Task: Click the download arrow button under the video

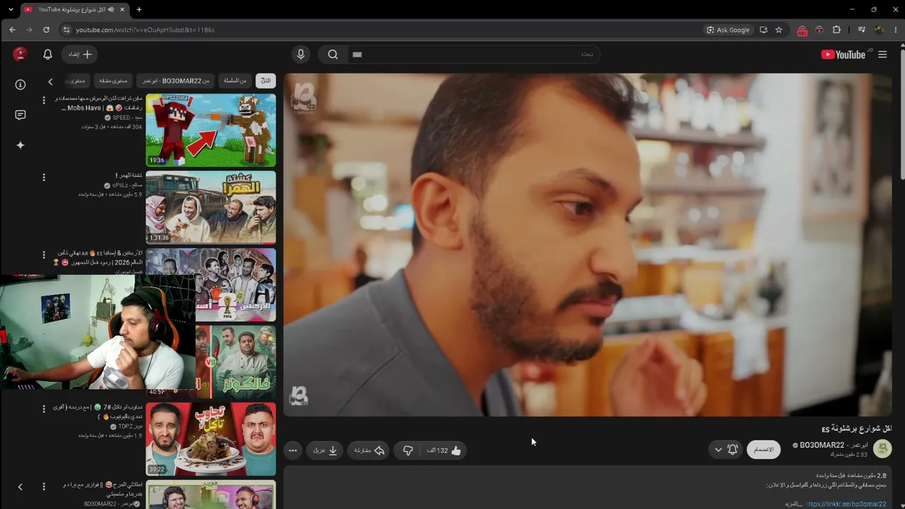Action: pos(325,450)
